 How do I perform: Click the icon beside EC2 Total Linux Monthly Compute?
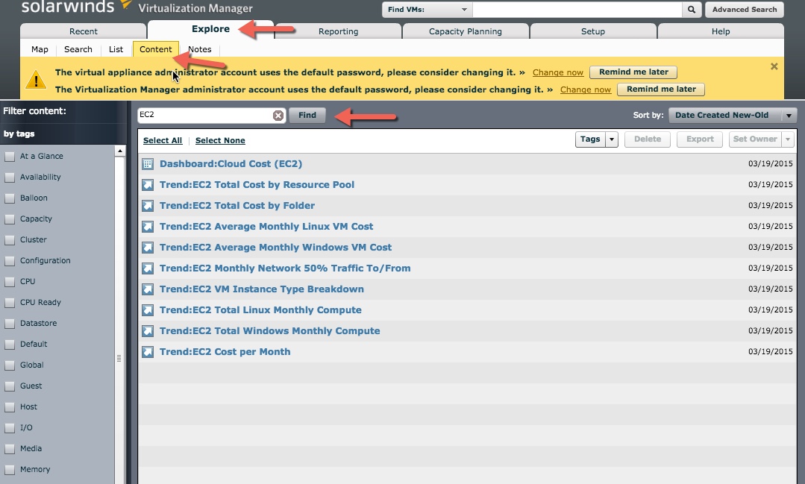[x=148, y=310]
